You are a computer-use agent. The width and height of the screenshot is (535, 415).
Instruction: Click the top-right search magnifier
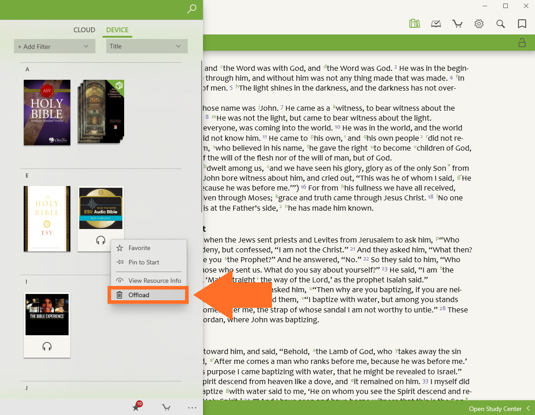[x=500, y=24]
